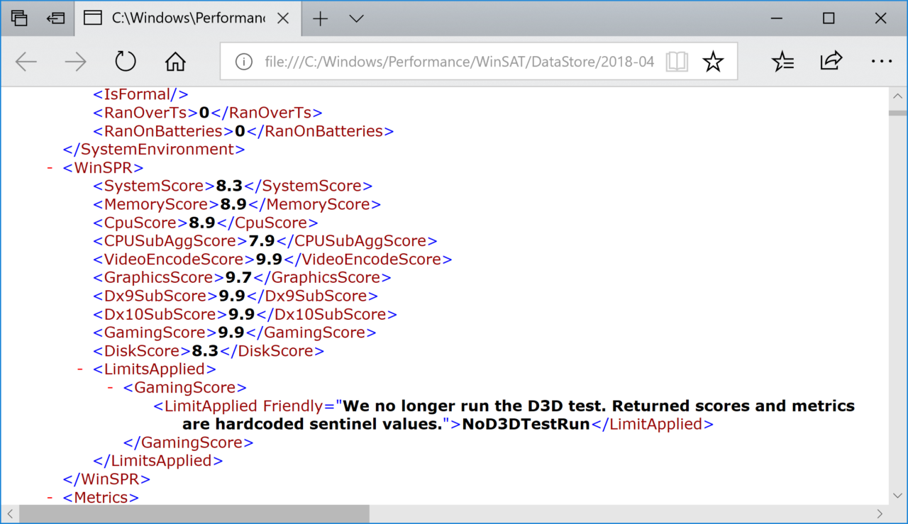Open Settings and more menu

881,62
